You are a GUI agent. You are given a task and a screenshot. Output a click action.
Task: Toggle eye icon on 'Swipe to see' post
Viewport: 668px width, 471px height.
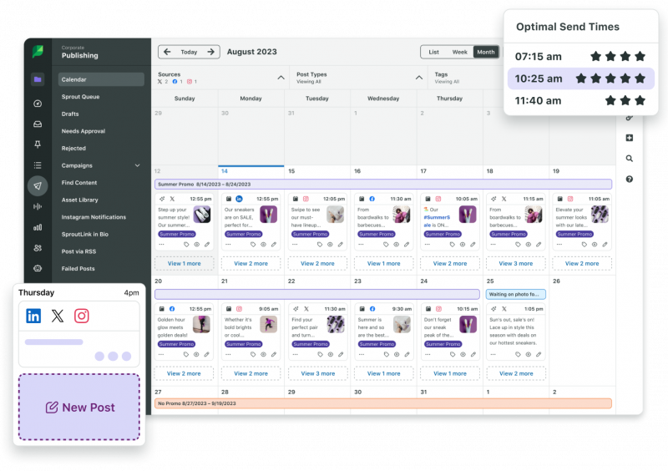tap(330, 245)
